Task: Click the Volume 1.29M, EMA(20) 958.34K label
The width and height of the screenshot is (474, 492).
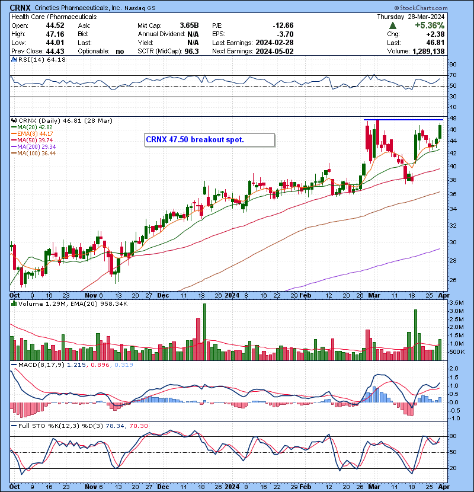Action: (73, 303)
